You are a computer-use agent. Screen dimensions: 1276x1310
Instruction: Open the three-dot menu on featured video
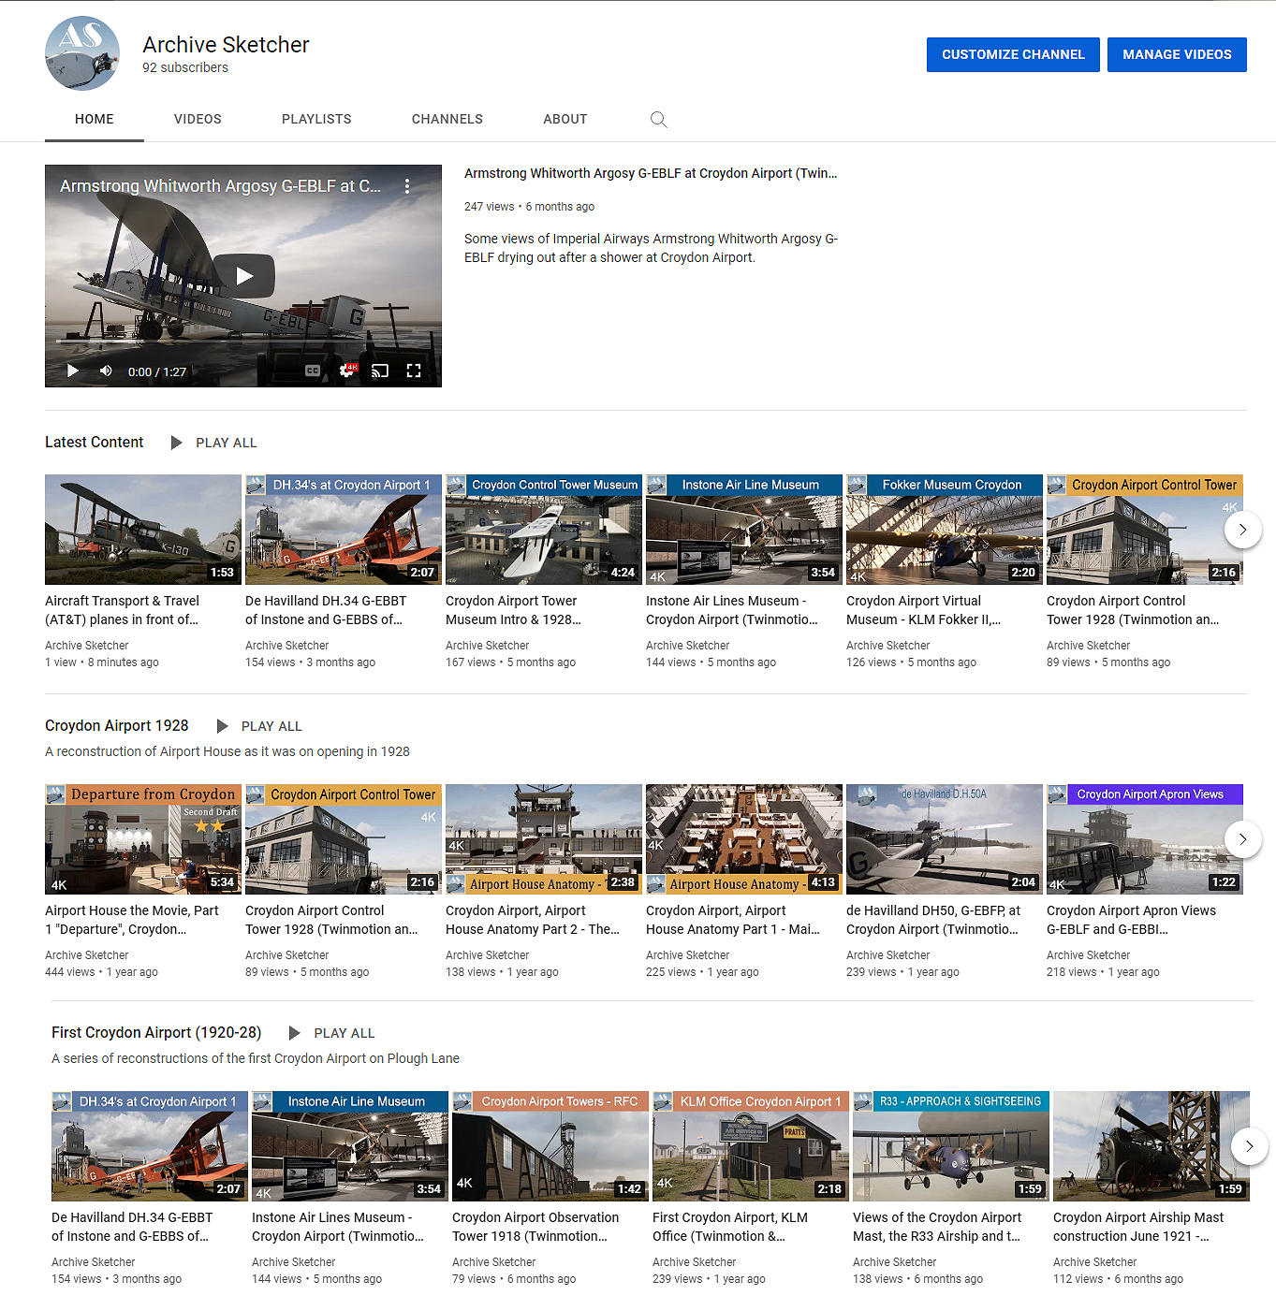(x=407, y=186)
